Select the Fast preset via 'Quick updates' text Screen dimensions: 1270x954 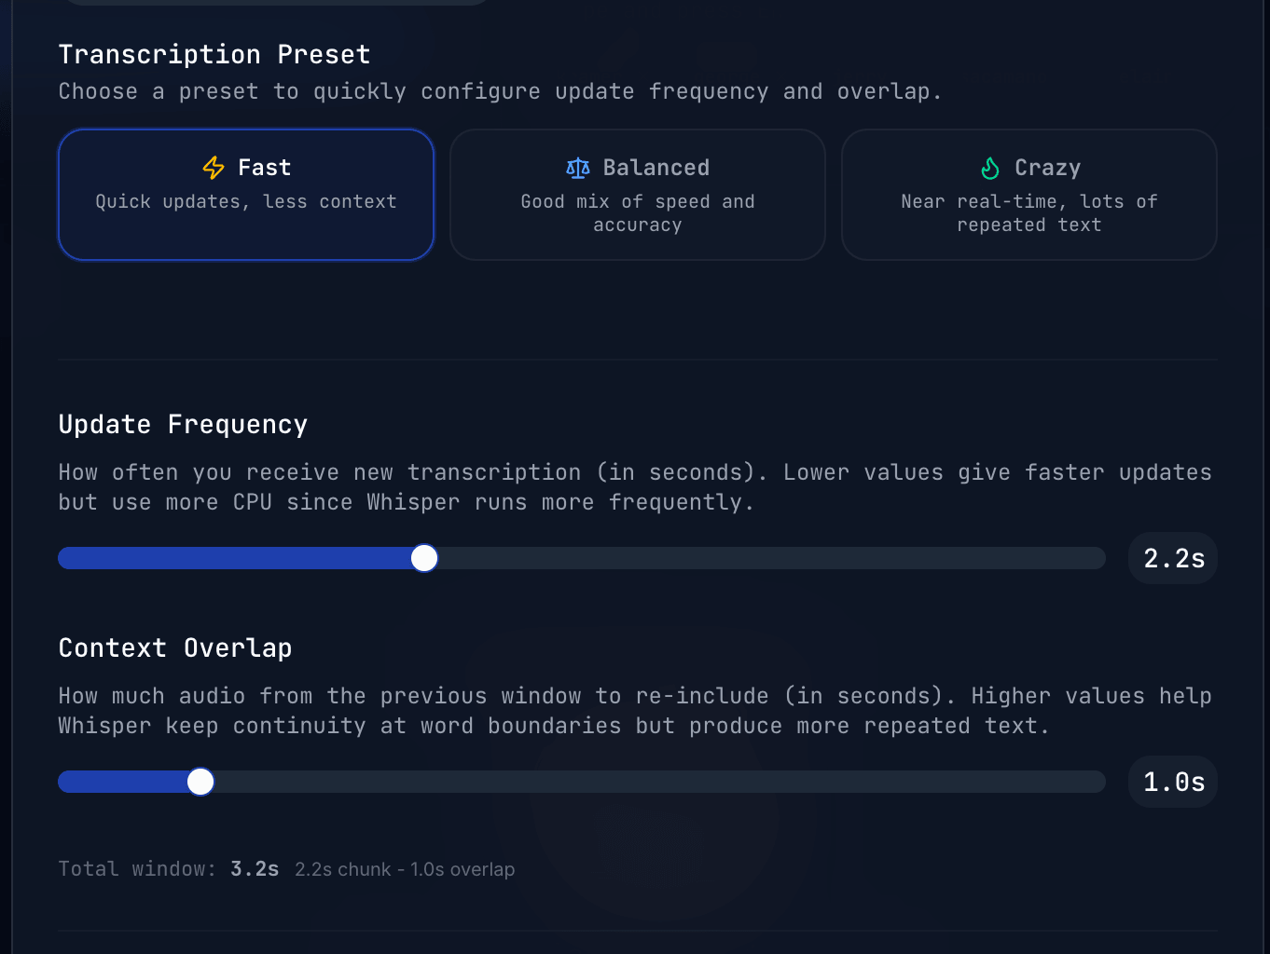(246, 202)
